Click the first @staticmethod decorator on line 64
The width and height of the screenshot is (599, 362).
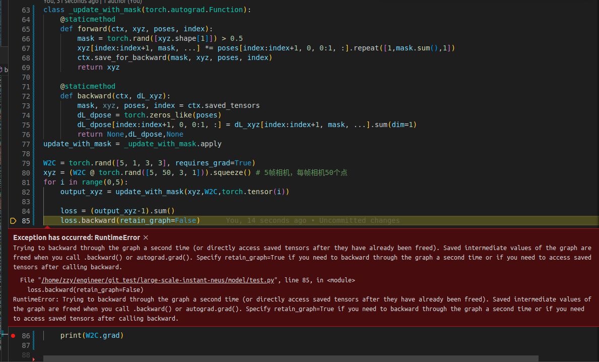click(x=88, y=19)
